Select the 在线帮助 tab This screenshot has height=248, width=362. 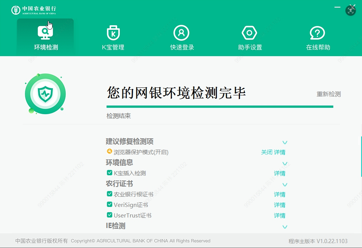click(x=318, y=38)
